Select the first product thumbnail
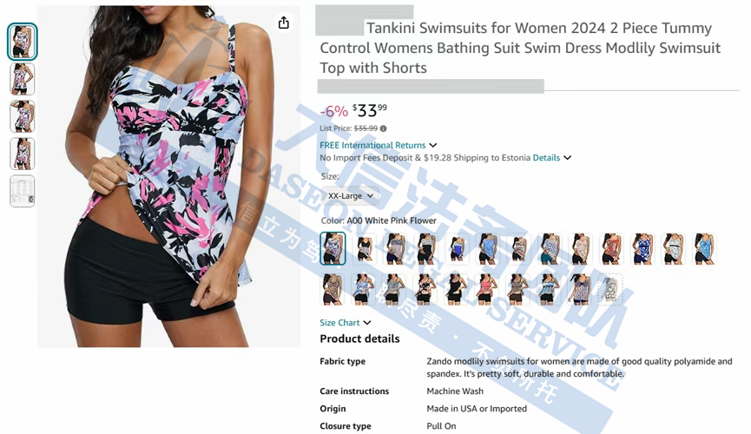 [22, 42]
